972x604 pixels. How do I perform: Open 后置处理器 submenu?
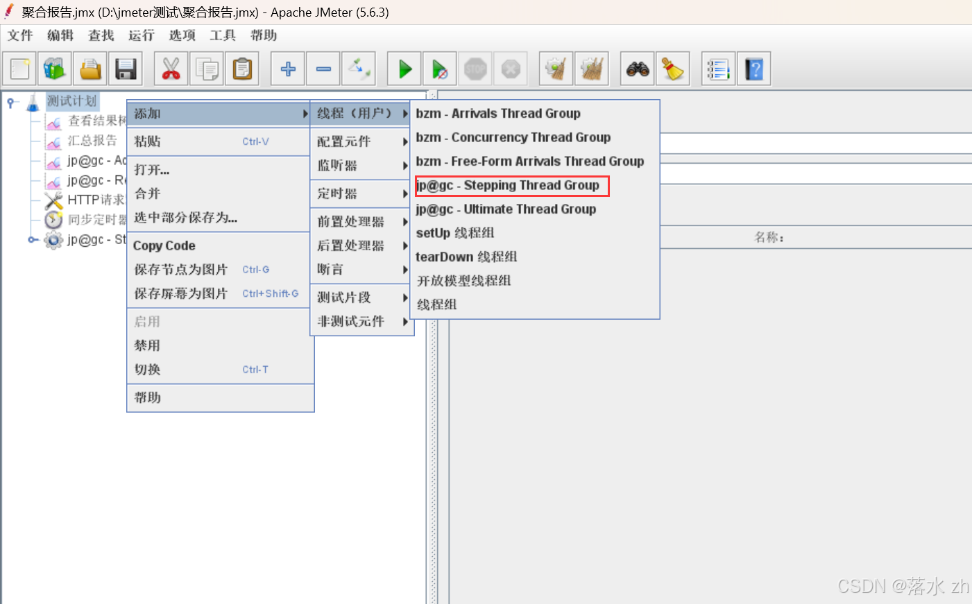361,245
